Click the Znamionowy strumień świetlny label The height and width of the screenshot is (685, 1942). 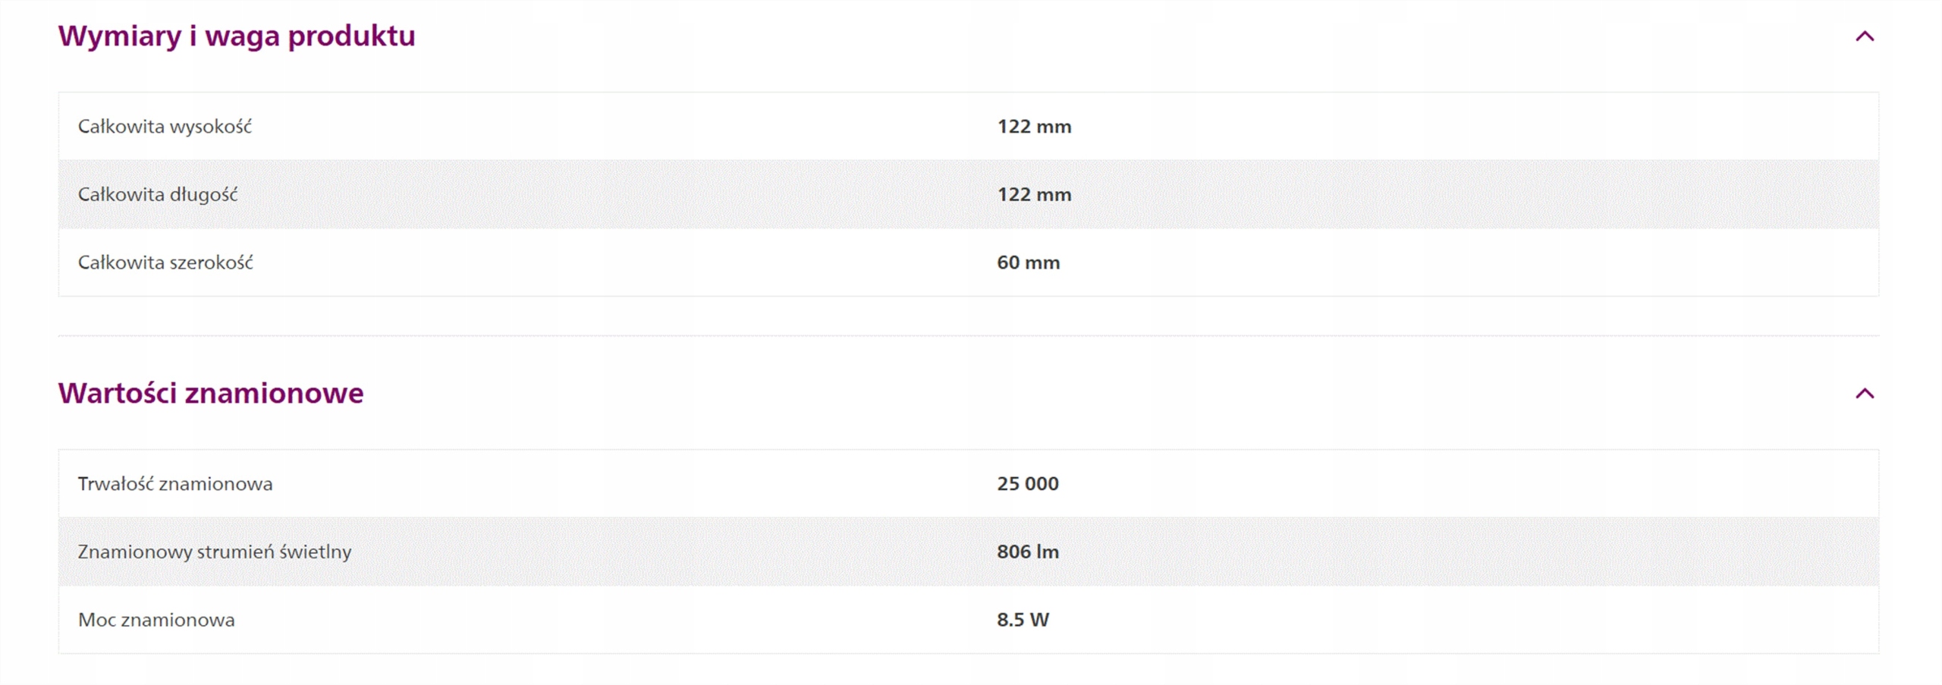(x=215, y=551)
